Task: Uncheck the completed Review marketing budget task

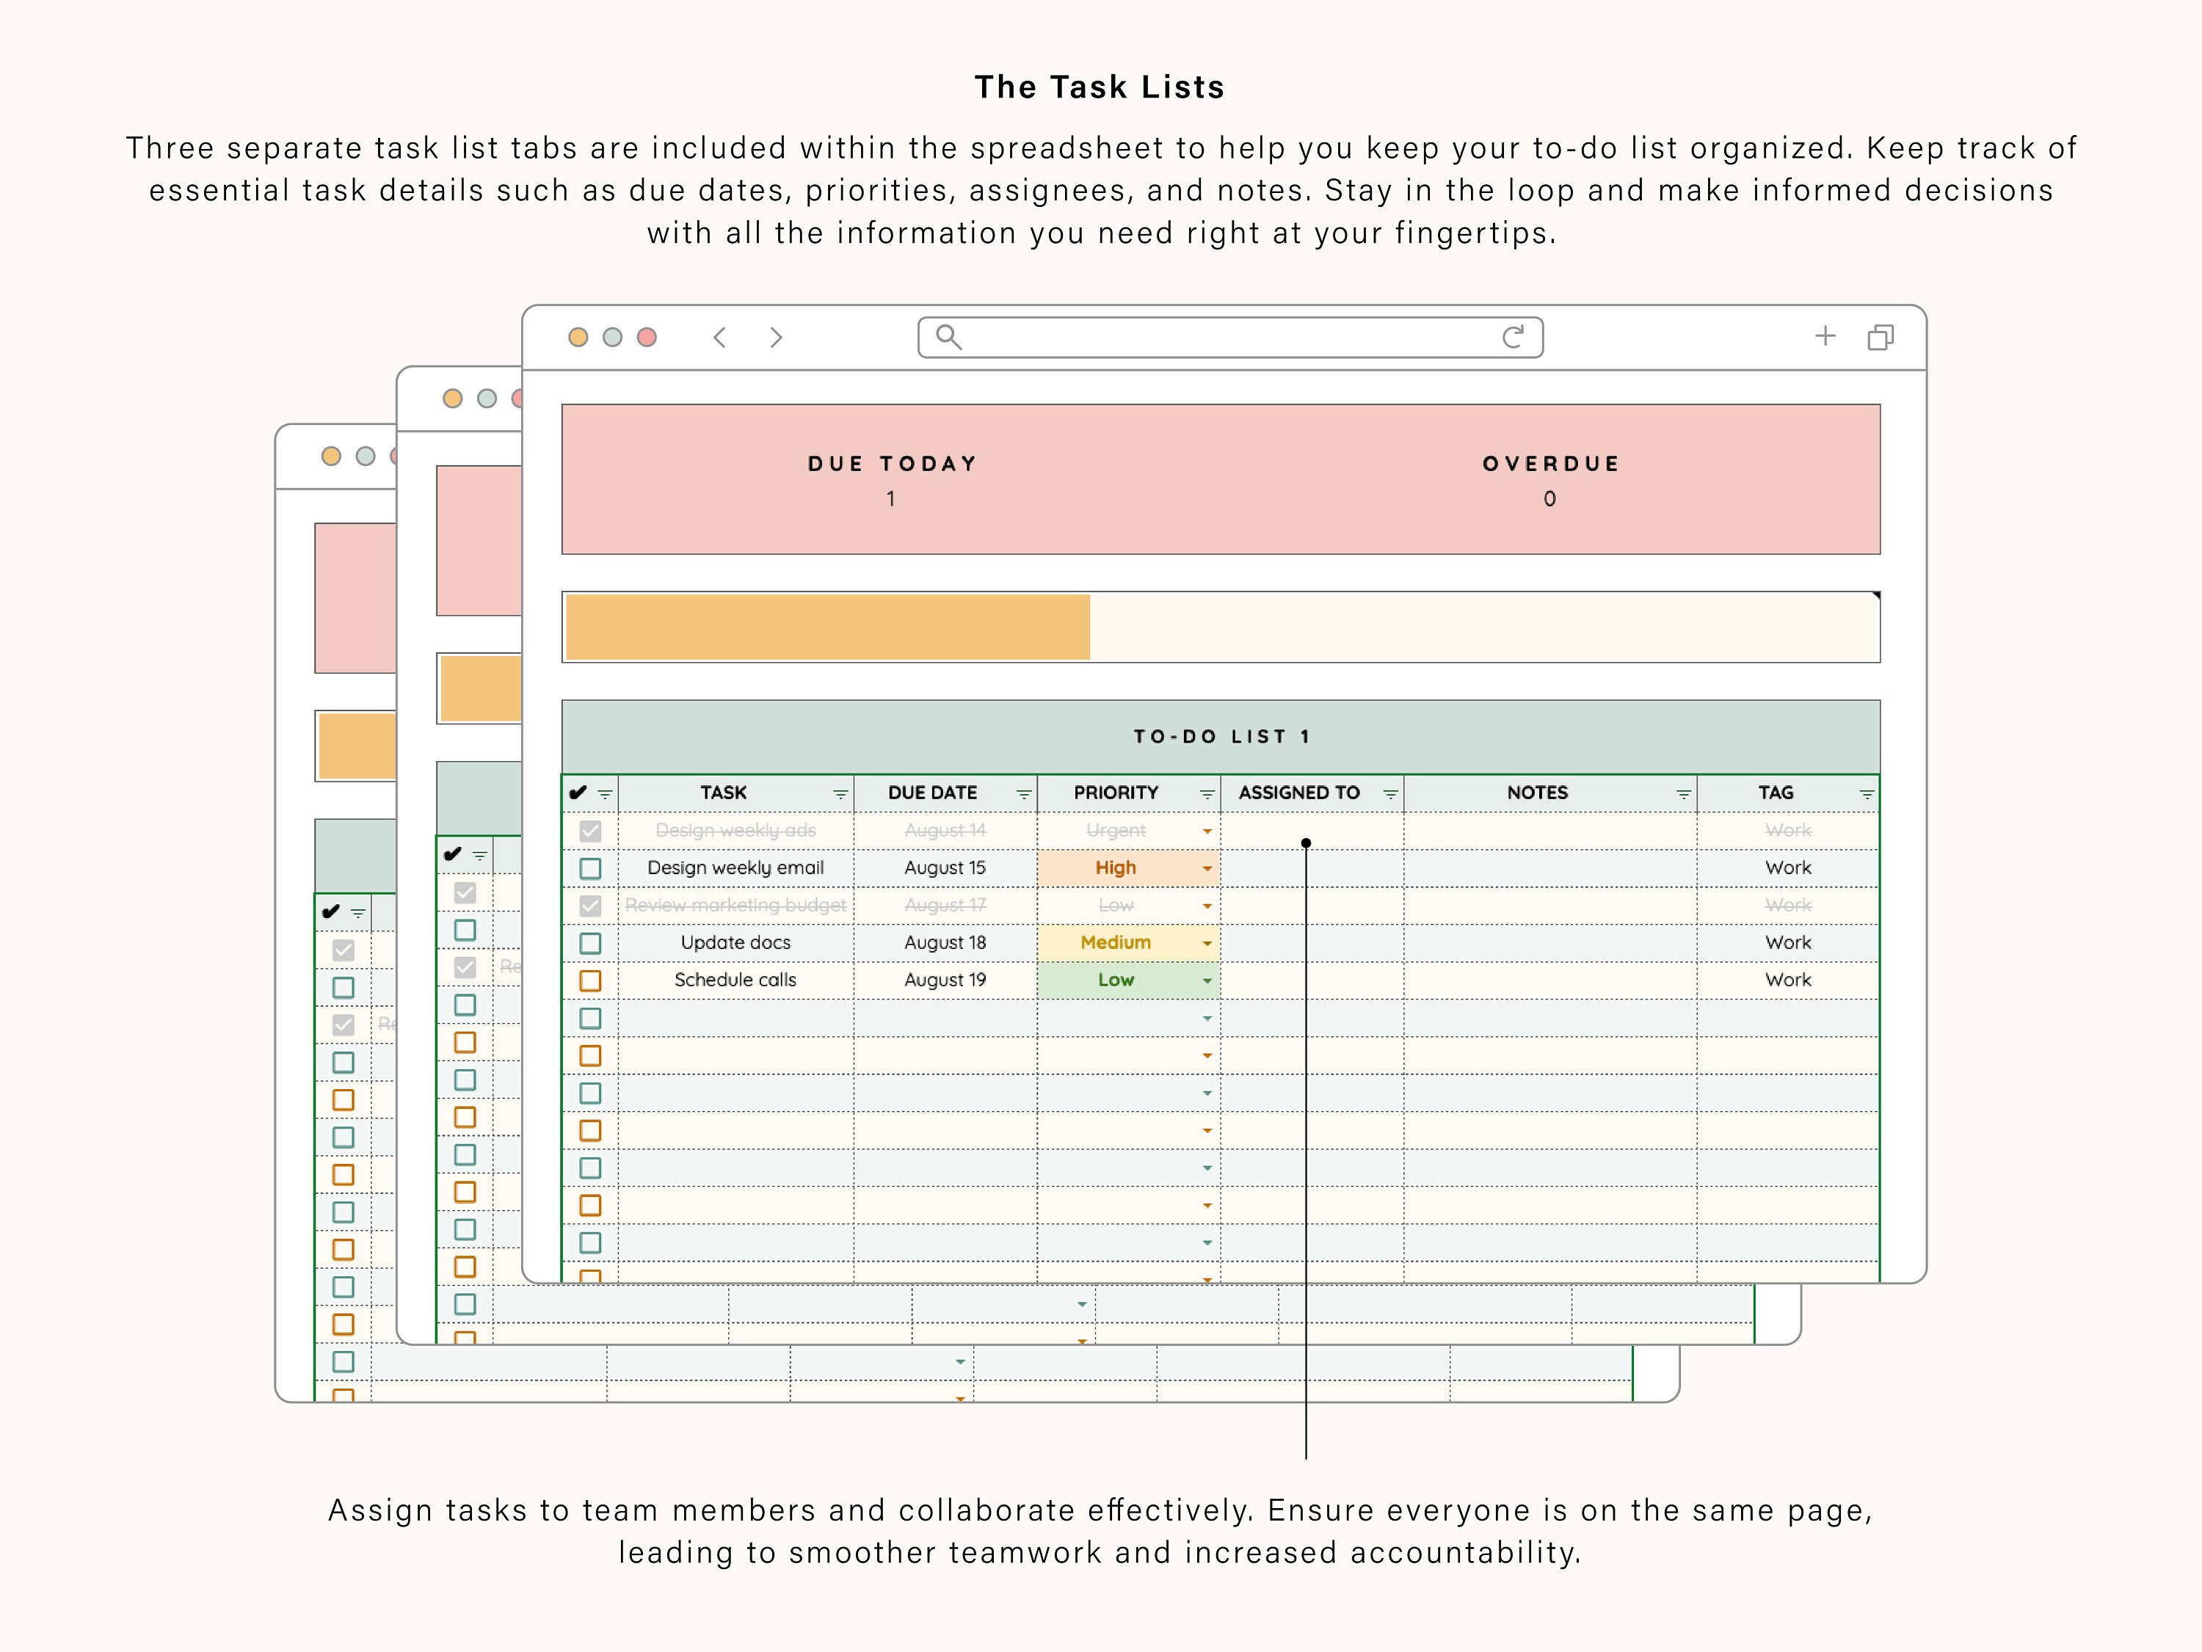Action: [589, 905]
